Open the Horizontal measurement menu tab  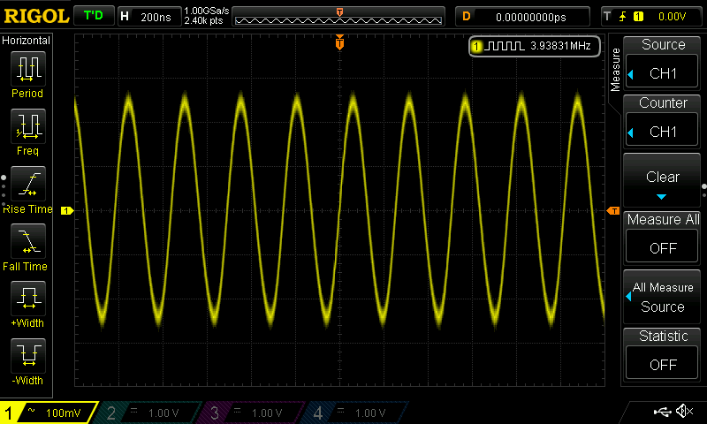click(x=27, y=41)
